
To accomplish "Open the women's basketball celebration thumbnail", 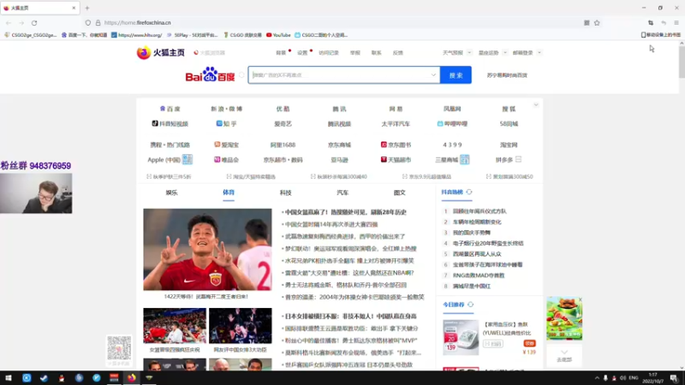I will 175,326.
